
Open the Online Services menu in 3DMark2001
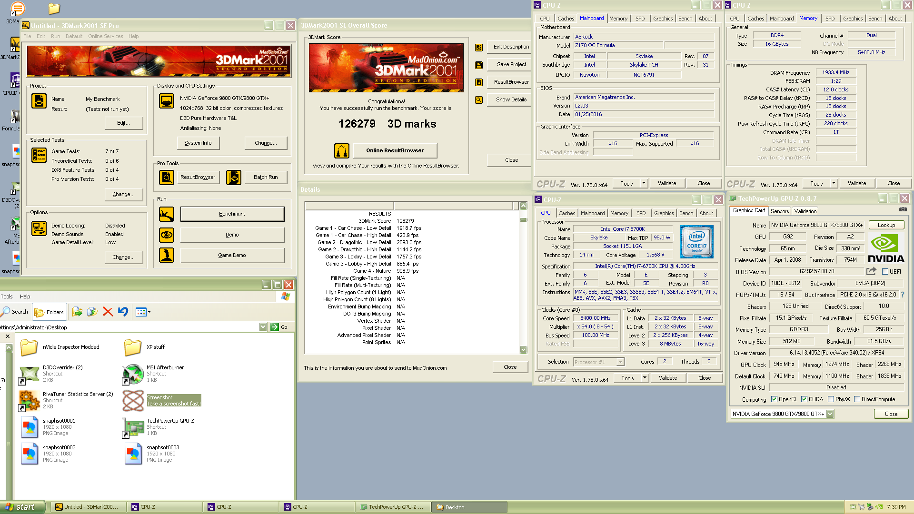point(105,36)
